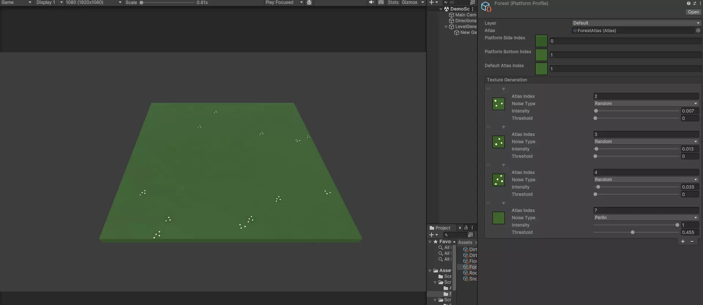
Task: Open the Gizmos dropdown arrow
Action: click(422, 3)
